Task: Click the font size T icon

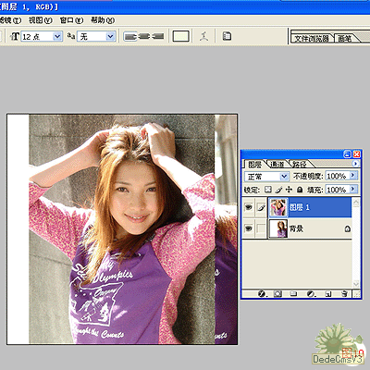Action: click(15, 36)
